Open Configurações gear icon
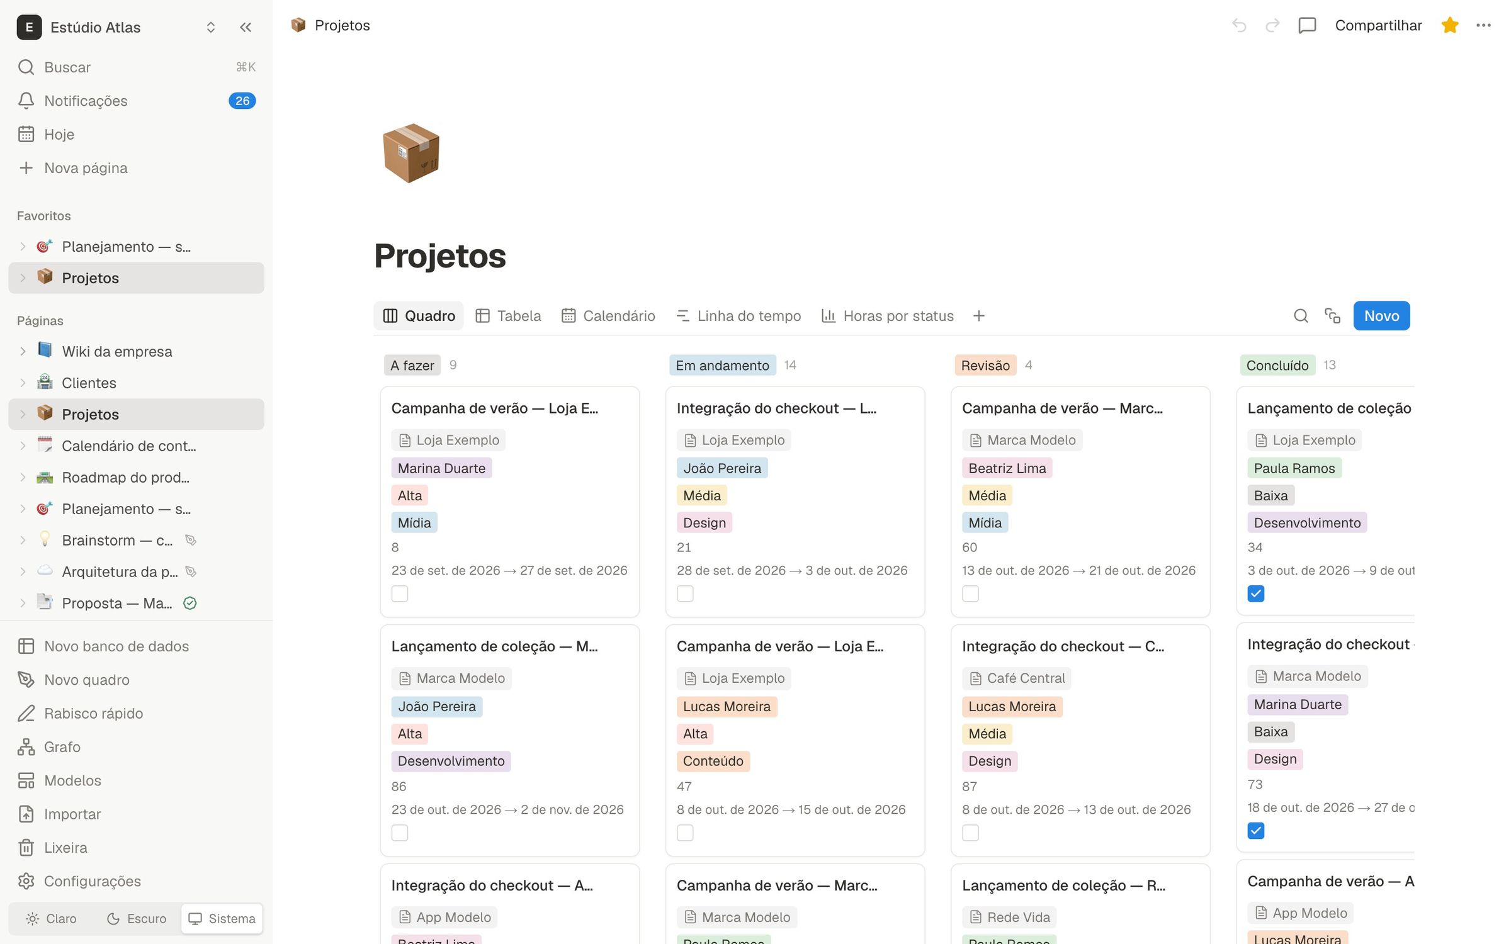 pyautogui.click(x=26, y=881)
